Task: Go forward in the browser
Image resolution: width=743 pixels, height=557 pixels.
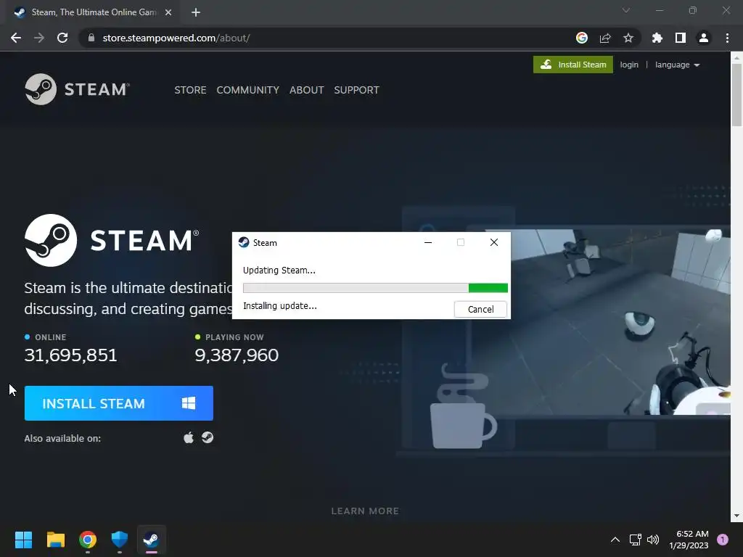Action: click(x=39, y=38)
